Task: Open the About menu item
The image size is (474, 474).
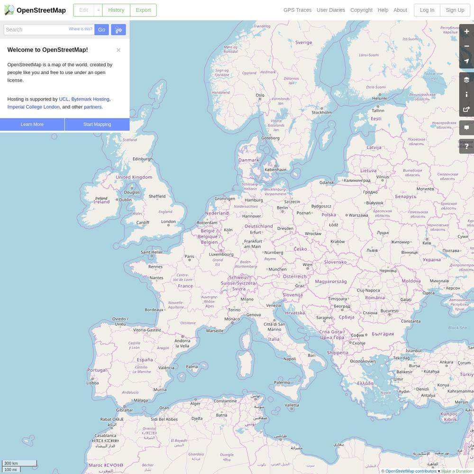Action: coord(400,10)
